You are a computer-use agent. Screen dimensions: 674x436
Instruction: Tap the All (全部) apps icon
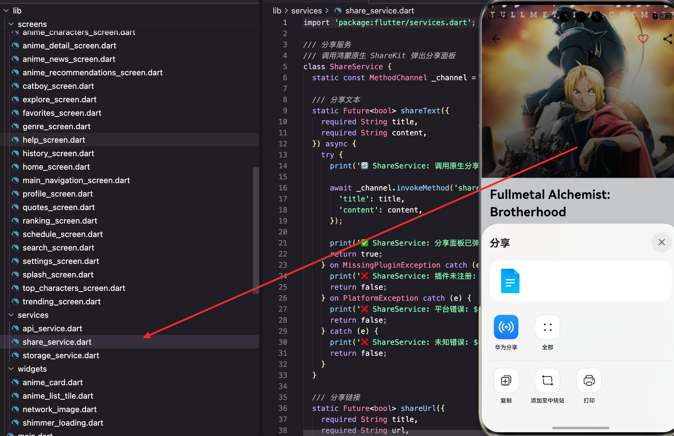pos(547,327)
